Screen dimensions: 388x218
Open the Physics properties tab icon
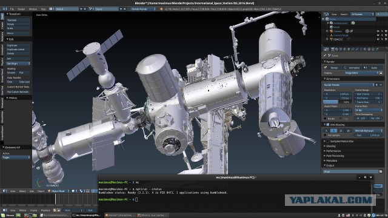click(x=377, y=50)
